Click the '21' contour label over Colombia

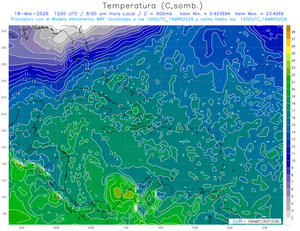click(x=126, y=183)
